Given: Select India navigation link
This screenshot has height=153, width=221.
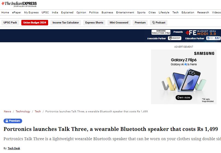Looking at the screenshot, I should pyautogui.click(x=55, y=12).
